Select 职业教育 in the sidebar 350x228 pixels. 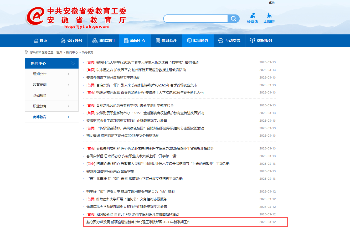(x=40, y=106)
